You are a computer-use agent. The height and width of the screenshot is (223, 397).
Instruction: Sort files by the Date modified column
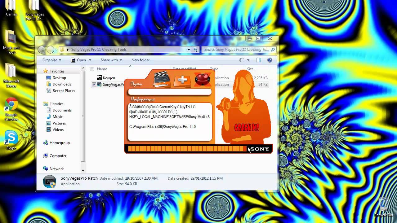[x=184, y=69]
